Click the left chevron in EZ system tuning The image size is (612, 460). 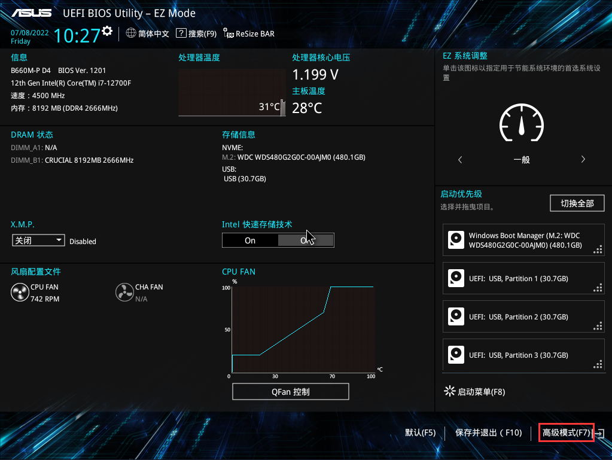460,160
